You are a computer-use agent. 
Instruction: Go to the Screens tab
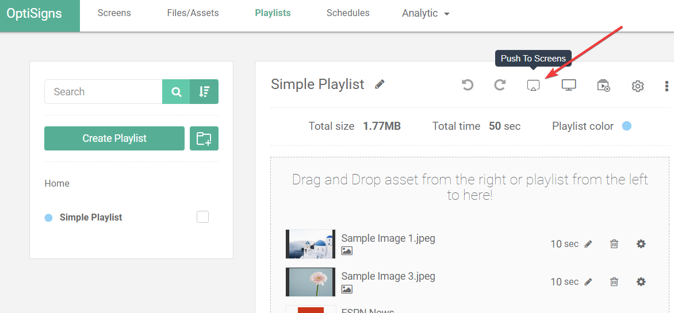(114, 13)
